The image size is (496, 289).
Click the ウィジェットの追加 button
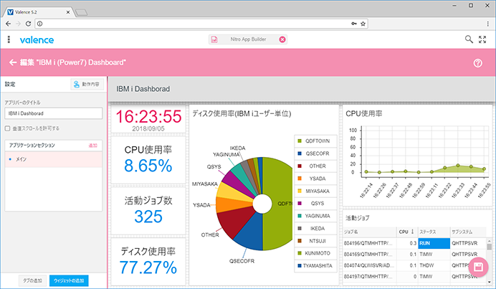(x=69, y=281)
